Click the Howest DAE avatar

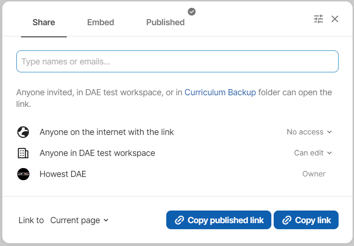(x=23, y=174)
